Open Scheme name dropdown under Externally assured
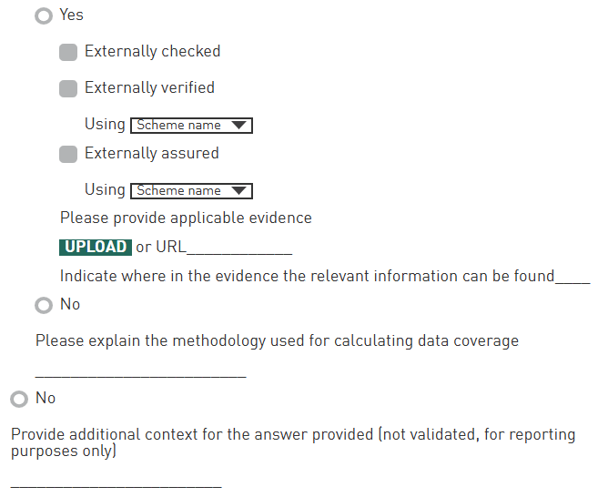608x497 pixels. pyautogui.click(x=191, y=191)
